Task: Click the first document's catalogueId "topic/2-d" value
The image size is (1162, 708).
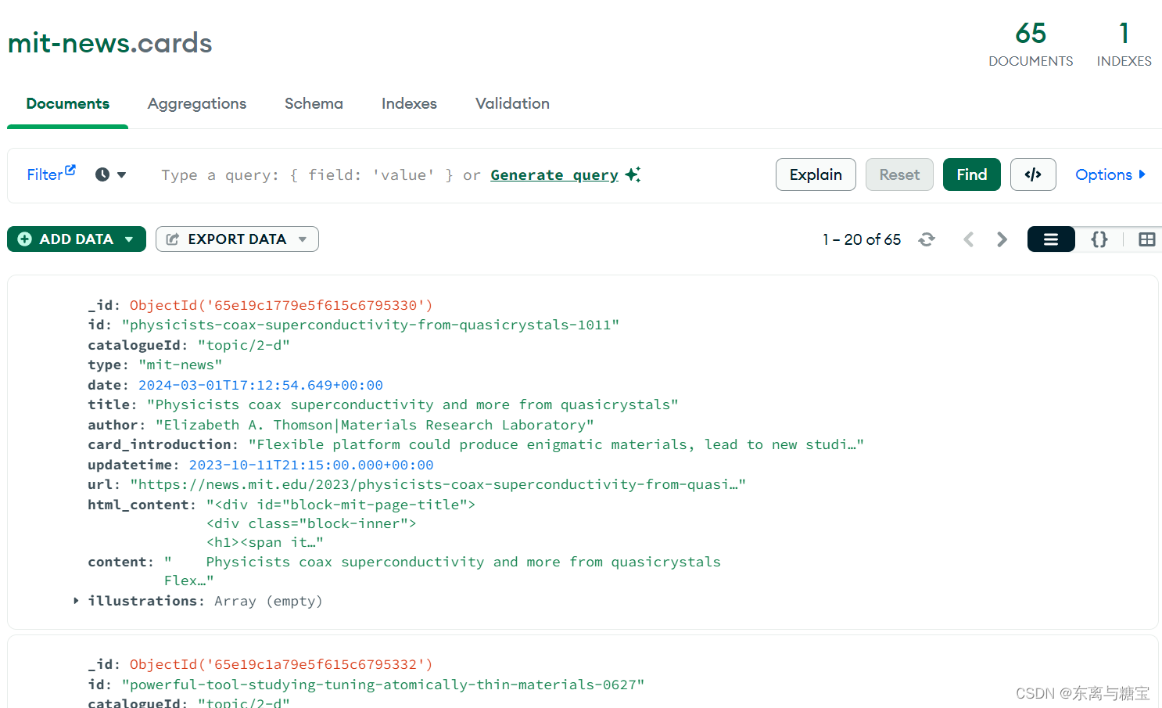Action: [x=244, y=345]
